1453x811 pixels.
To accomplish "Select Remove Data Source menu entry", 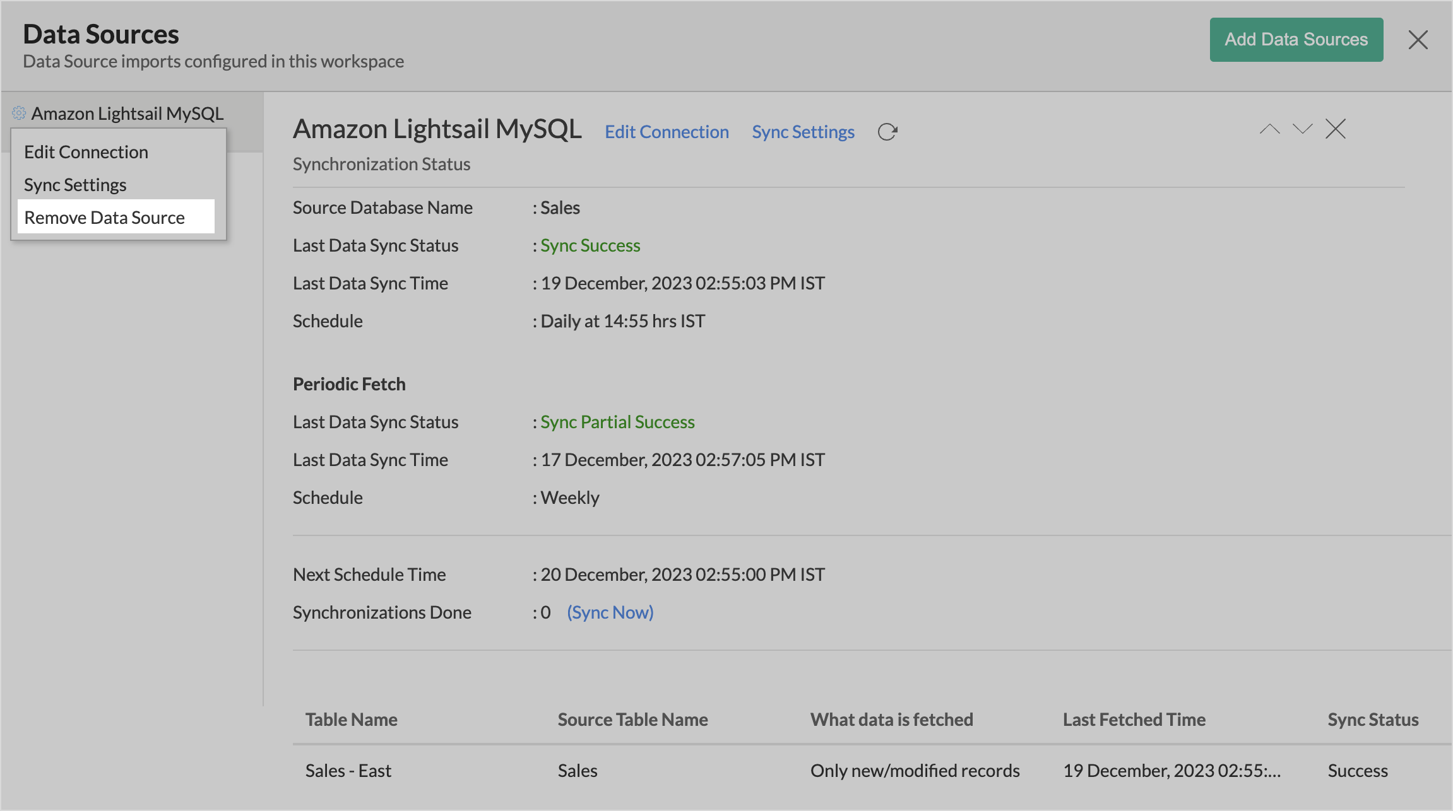I will click(x=105, y=218).
